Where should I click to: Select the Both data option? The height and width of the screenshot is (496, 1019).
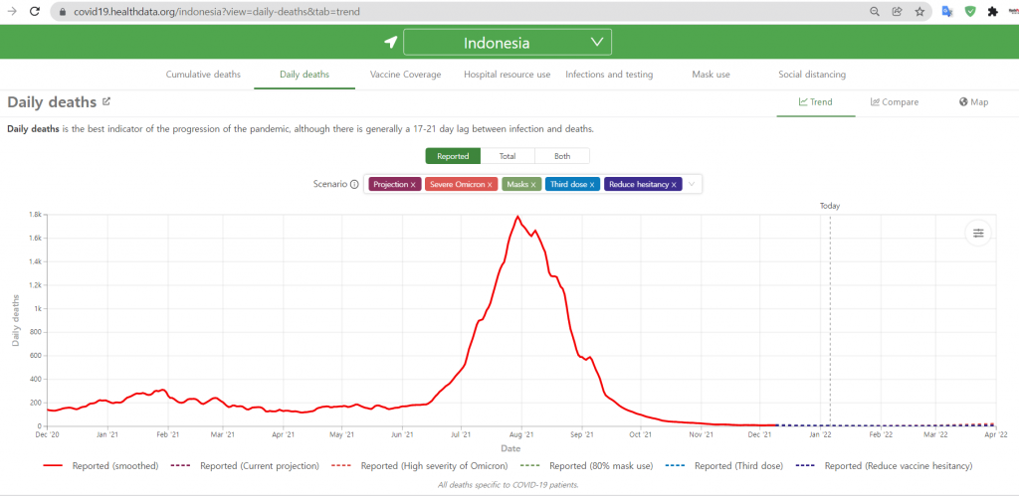[562, 156]
